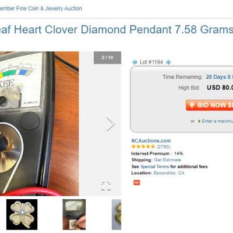The width and height of the screenshot is (233, 233).
Task: Advance to next photo with chevron arrow
Action: [x=111, y=123]
